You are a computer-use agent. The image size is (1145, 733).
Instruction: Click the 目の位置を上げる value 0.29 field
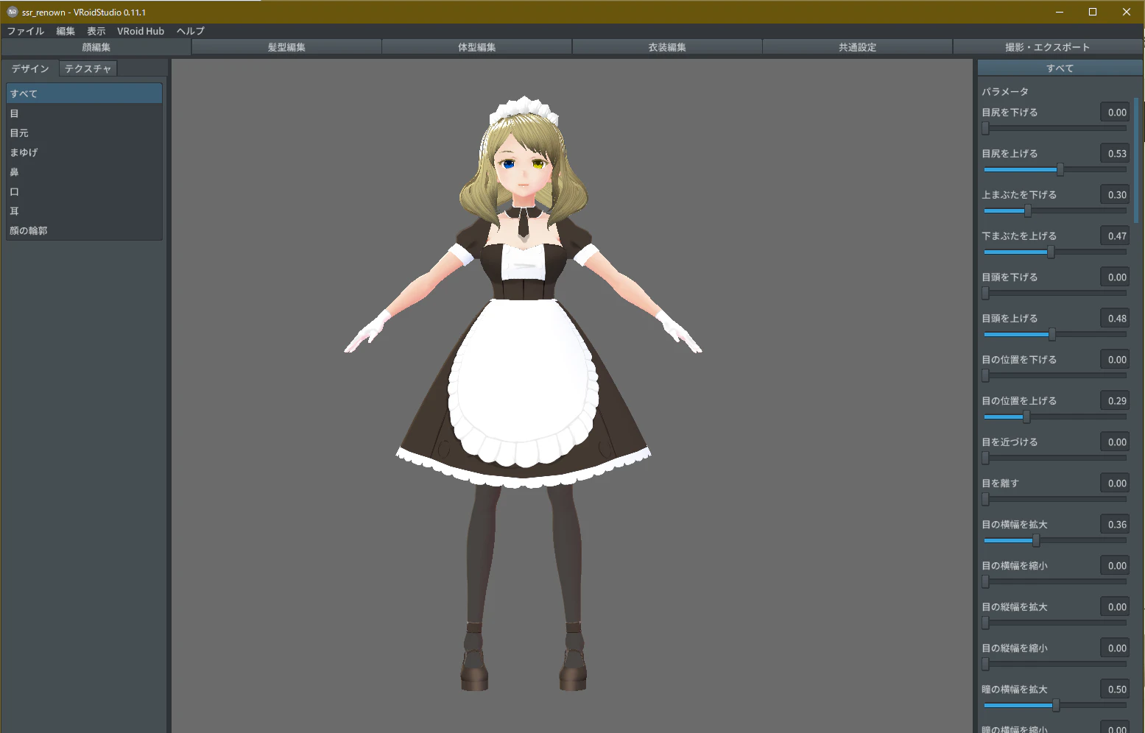[1115, 400]
